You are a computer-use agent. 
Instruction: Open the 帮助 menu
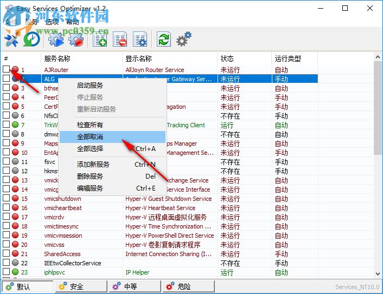coord(73,22)
